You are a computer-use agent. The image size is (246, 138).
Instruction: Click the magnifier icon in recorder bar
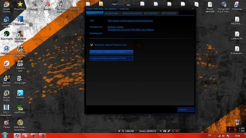tap(123, 131)
